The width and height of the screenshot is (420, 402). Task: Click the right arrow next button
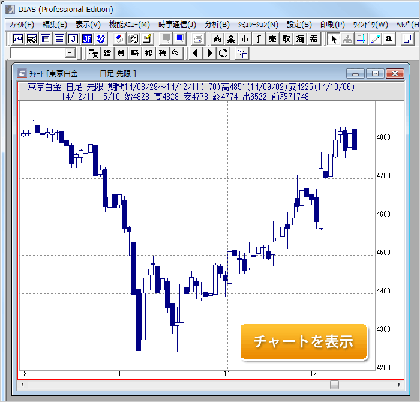pyautogui.click(x=209, y=53)
